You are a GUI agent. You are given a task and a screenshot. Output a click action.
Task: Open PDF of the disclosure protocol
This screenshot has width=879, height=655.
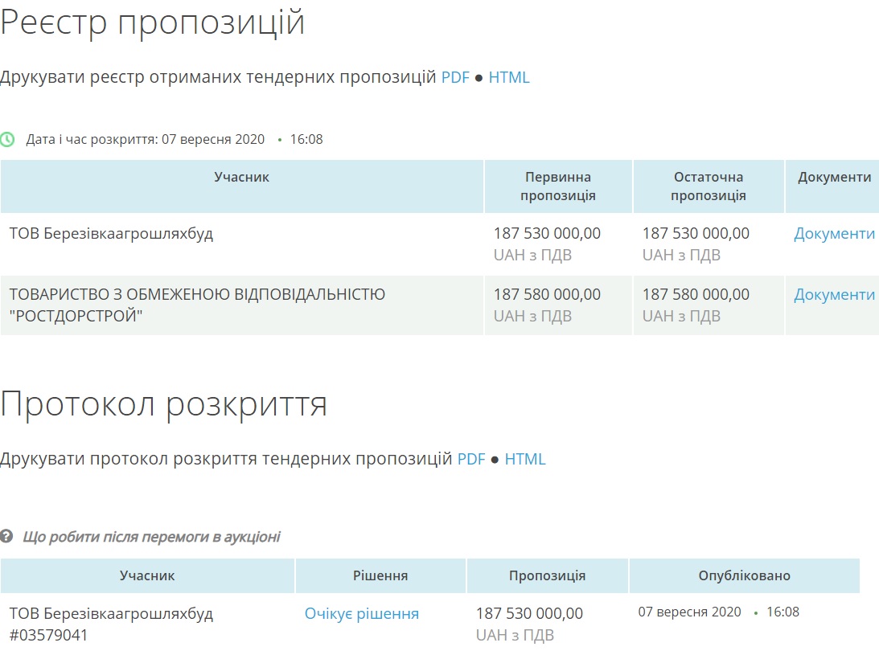point(471,459)
